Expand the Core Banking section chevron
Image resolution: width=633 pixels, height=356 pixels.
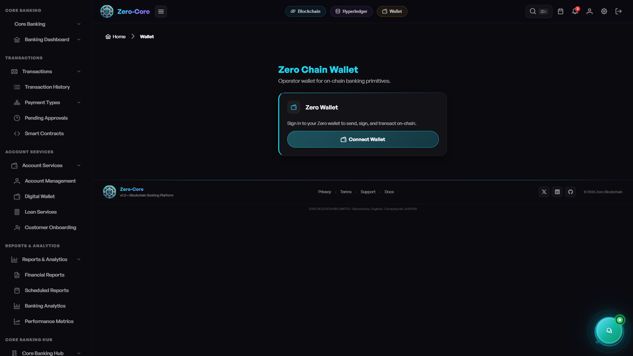(79, 24)
